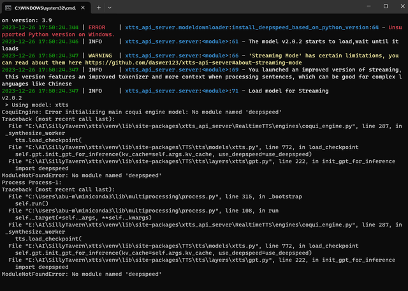Click 'xtts_api_server.server:<module>:61' text
Image resolution: width=408 pixels, height=291 pixels.
(x=182, y=41)
